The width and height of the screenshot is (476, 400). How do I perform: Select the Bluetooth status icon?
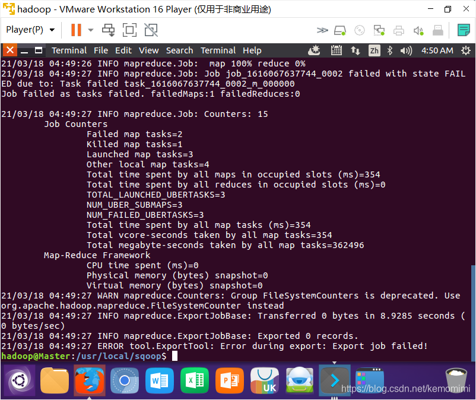tap(390, 50)
